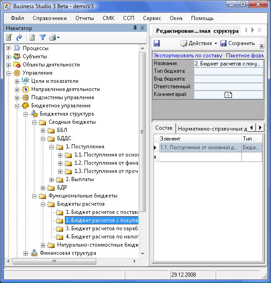Click the application icon in title bar
This screenshot has height=283, width=271.
coord(7,6)
